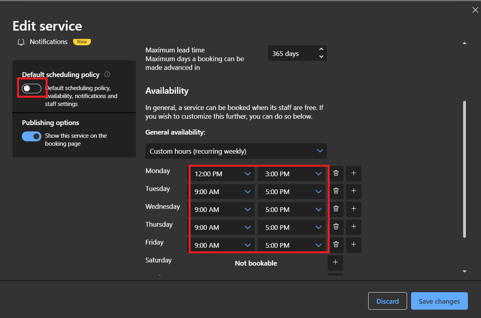Add another time slot for Monday

click(x=353, y=173)
